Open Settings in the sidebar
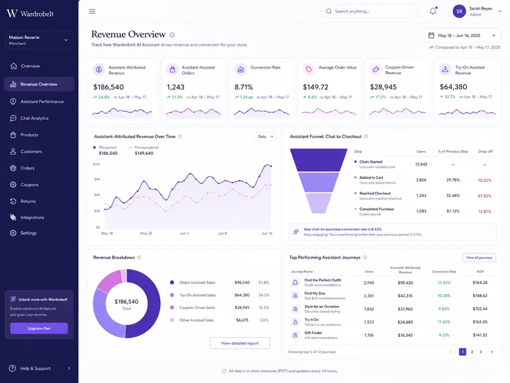510x383 pixels. point(39,233)
